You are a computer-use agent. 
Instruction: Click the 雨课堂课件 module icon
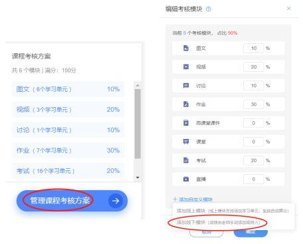(x=186, y=123)
